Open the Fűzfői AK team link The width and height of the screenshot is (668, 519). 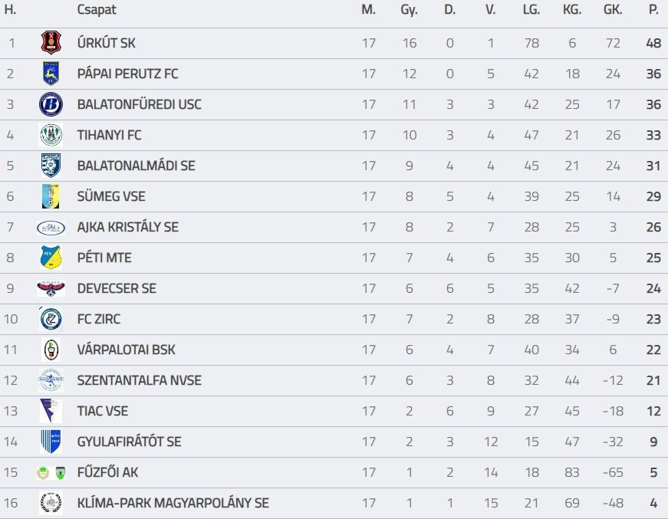click(107, 472)
